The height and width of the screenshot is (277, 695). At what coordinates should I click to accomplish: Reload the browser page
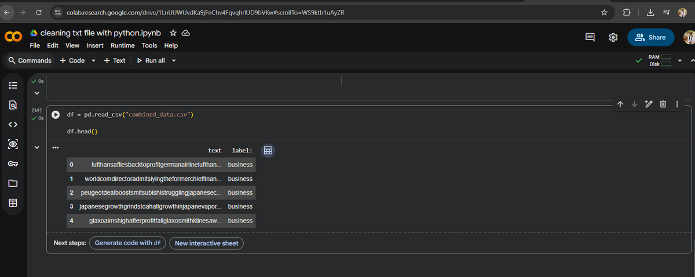tap(38, 12)
